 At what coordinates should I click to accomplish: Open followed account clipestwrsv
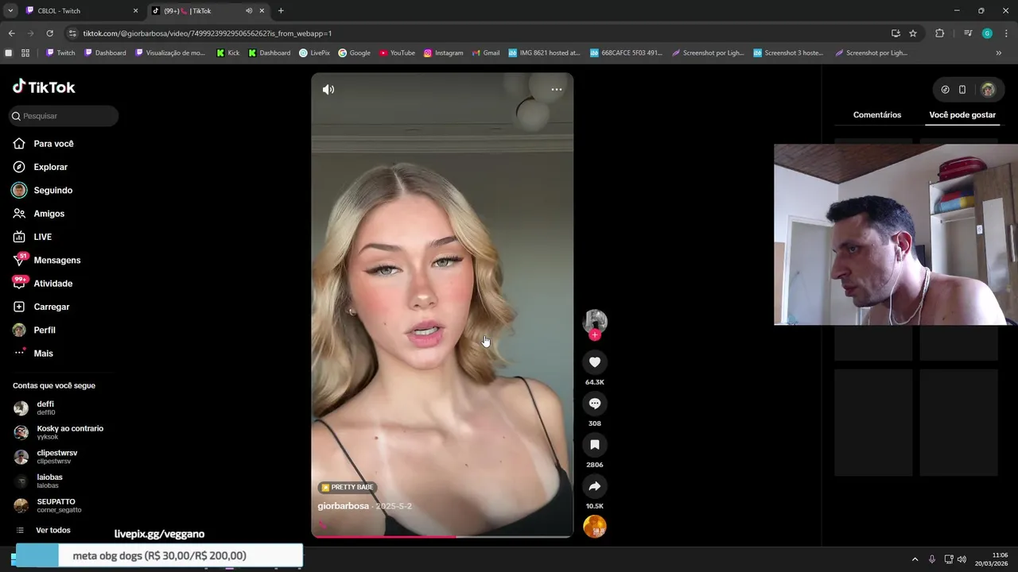(46, 457)
